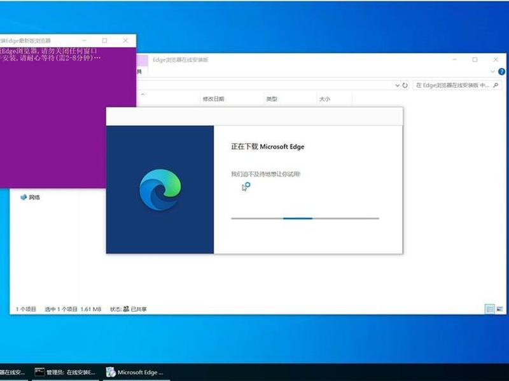Viewport: 509px width, 381px height.
Task: Click the purple console title bar text
Action: pyautogui.click(x=25, y=41)
